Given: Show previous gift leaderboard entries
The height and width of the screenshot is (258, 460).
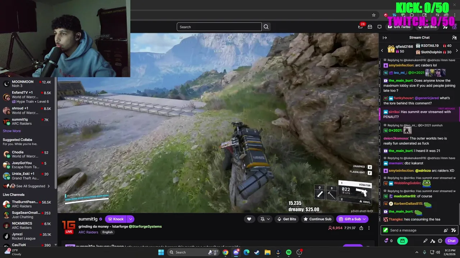Looking at the screenshot, I should [x=382, y=51].
